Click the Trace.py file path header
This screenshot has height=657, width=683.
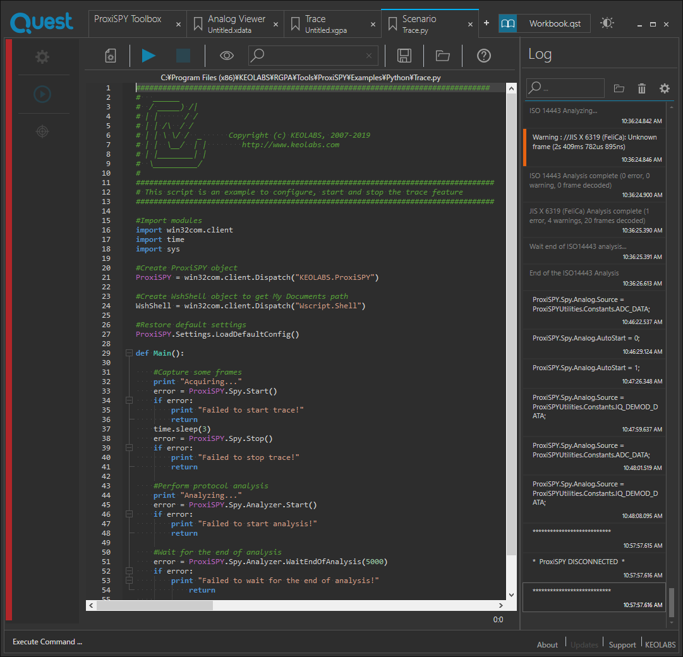(301, 78)
